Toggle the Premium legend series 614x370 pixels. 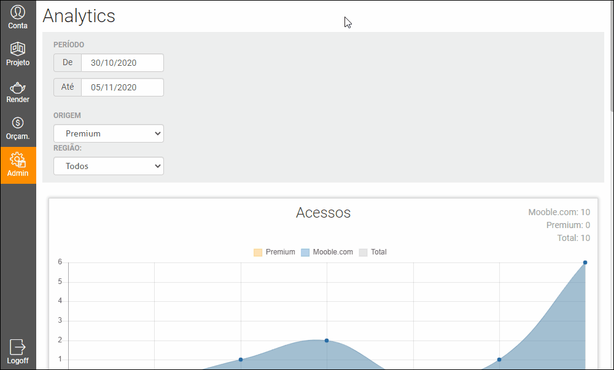coord(274,252)
